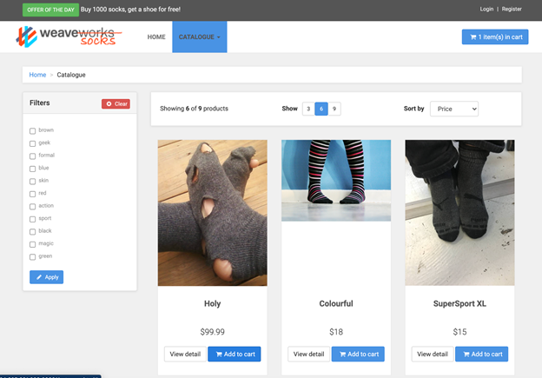Enable the sport filter checkbox
Screen dimensions: 542x378
point(33,219)
